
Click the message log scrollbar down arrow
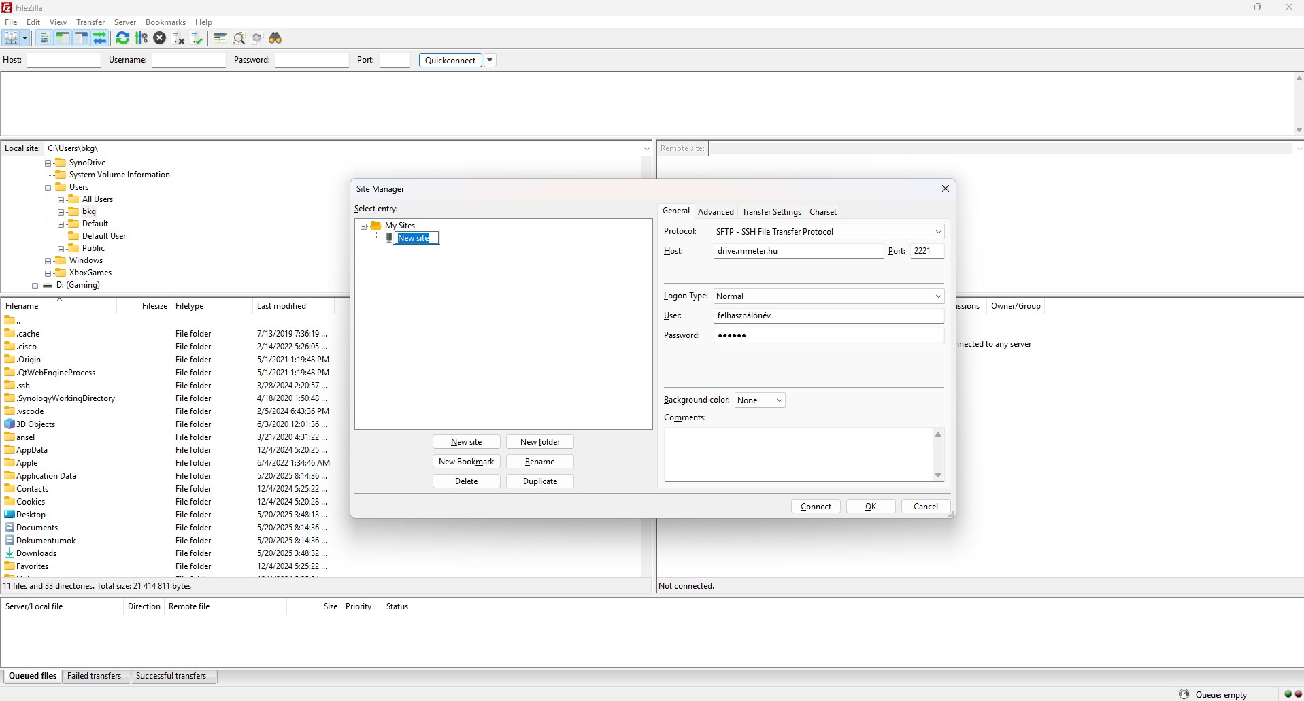tap(1299, 130)
